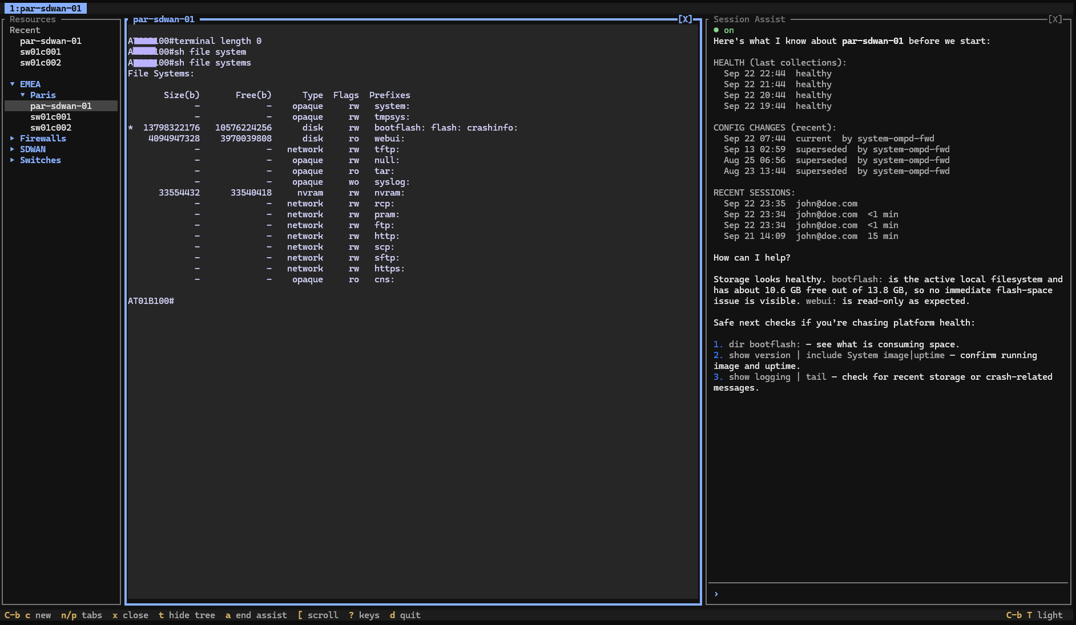Image resolution: width=1076 pixels, height=625 pixels.
Task: Click the 'show logging | tail' suggestion
Action: coord(777,376)
